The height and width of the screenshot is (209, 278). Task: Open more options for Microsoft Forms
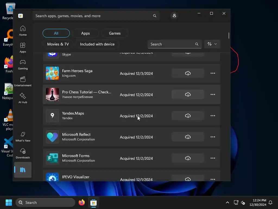(213, 158)
